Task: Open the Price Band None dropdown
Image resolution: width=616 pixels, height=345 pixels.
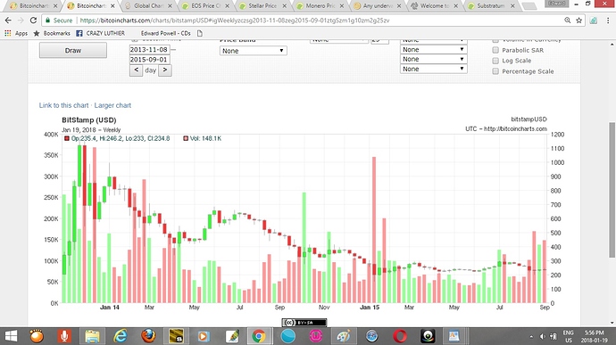Action: [253, 51]
